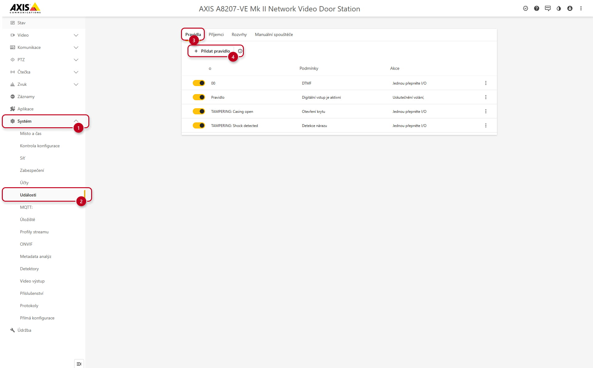Viewport: 593px width, 368px height.
Task: Open the device status check icon in header
Action: (x=526, y=9)
